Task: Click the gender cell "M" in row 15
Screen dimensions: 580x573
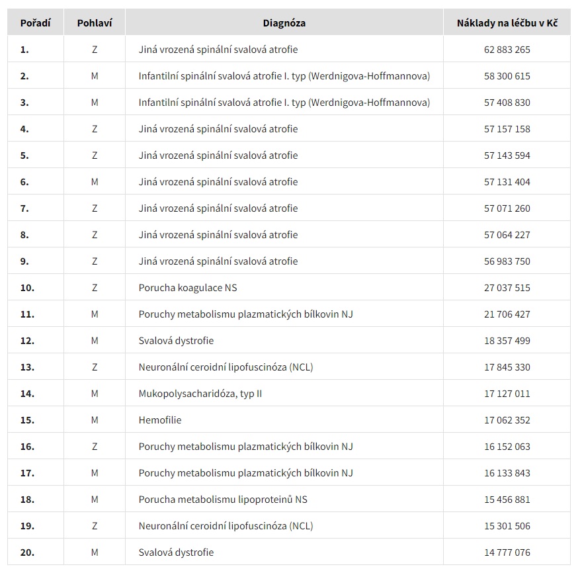Action: pyautogui.click(x=95, y=420)
